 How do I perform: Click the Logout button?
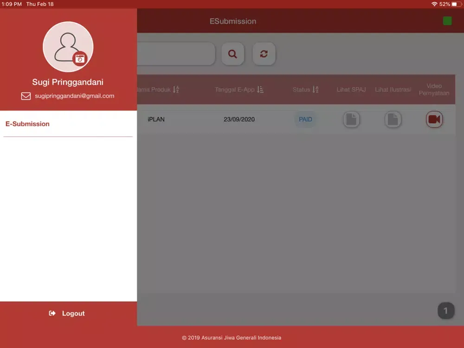tap(68, 313)
